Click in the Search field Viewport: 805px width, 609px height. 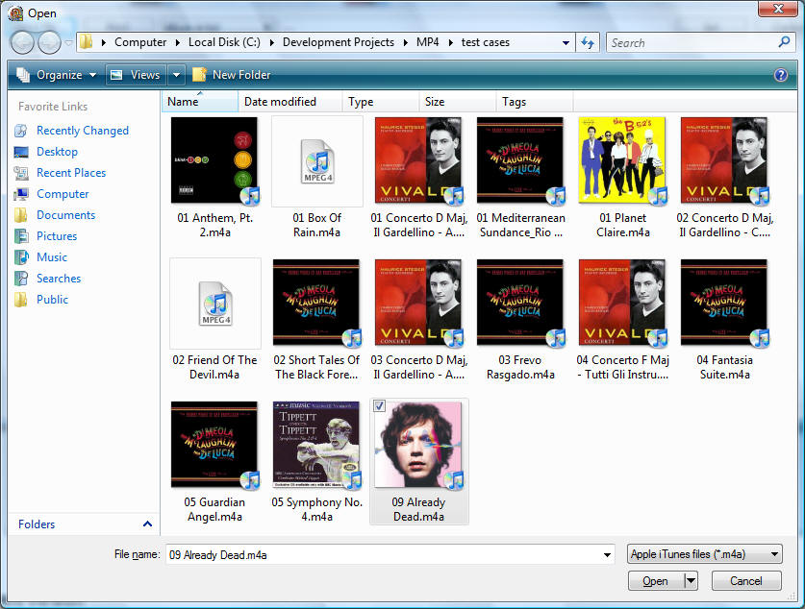(692, 42)
